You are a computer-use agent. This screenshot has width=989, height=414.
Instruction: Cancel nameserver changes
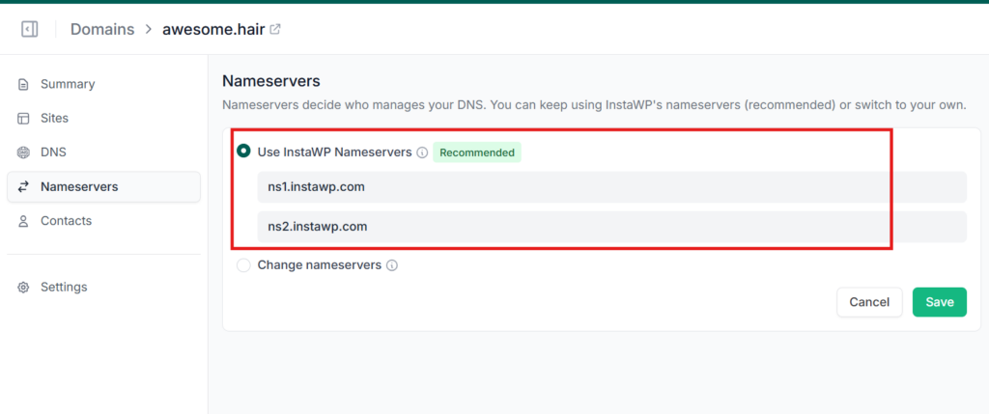point(869,302)
